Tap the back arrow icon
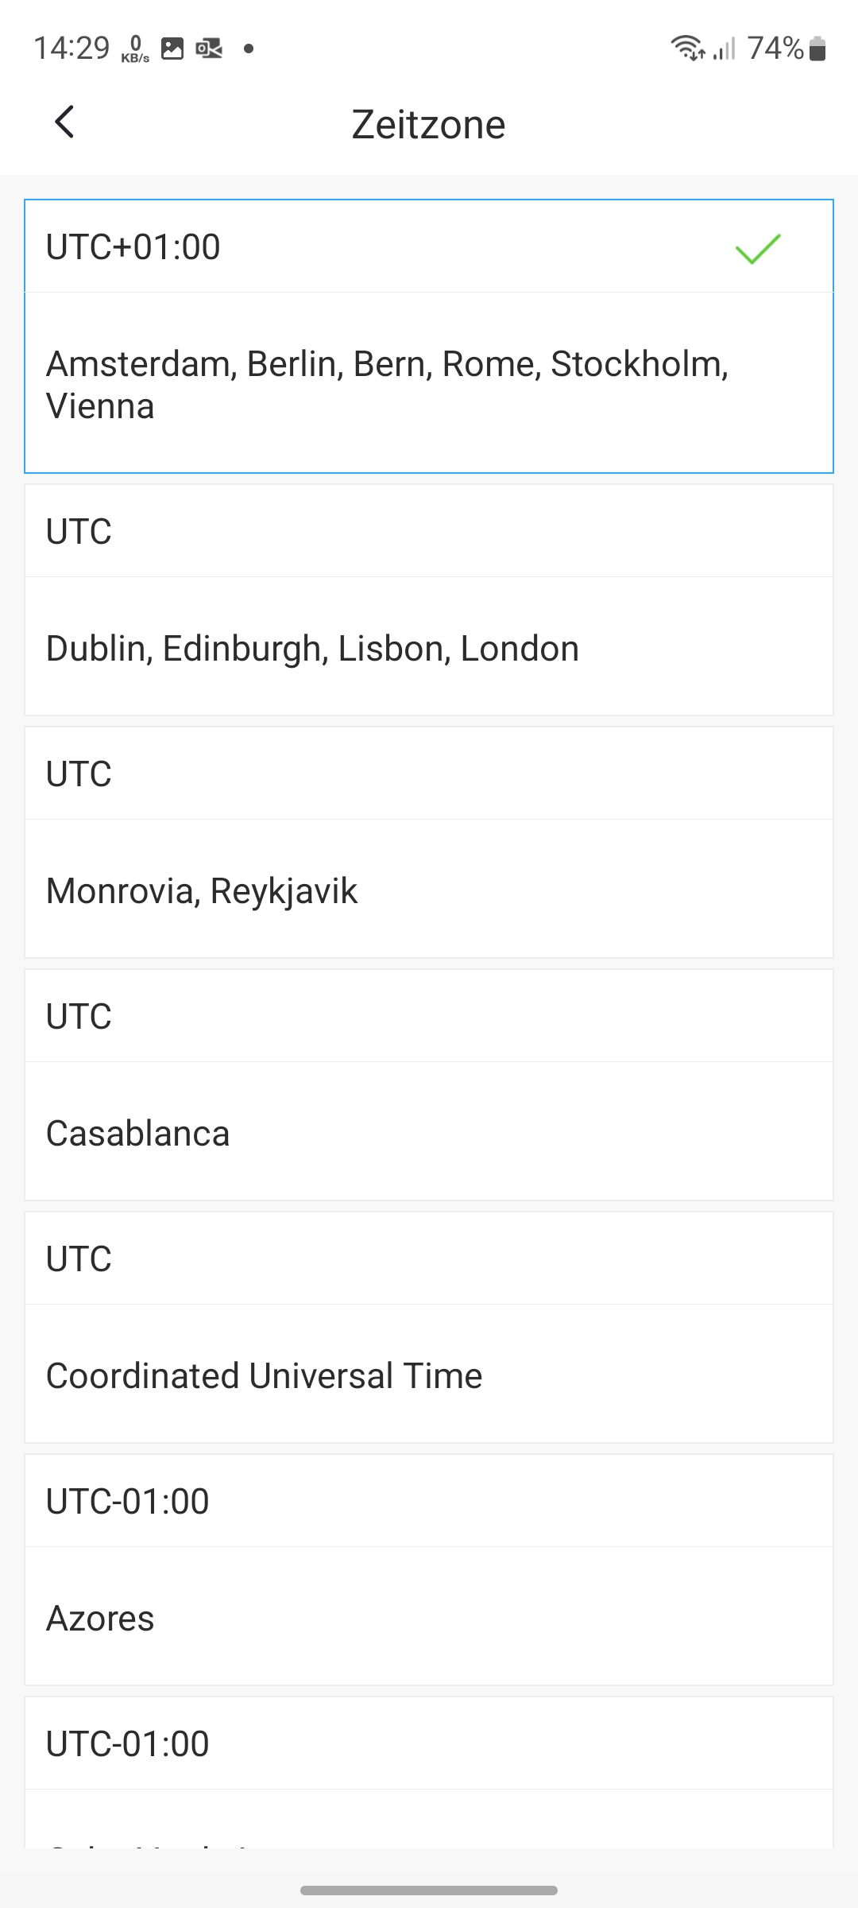 pos(65,122)
